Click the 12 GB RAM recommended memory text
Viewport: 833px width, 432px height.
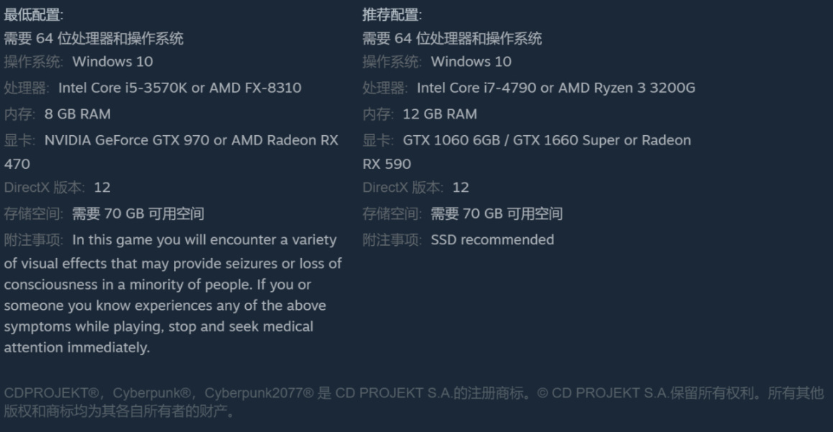point(440,114)
